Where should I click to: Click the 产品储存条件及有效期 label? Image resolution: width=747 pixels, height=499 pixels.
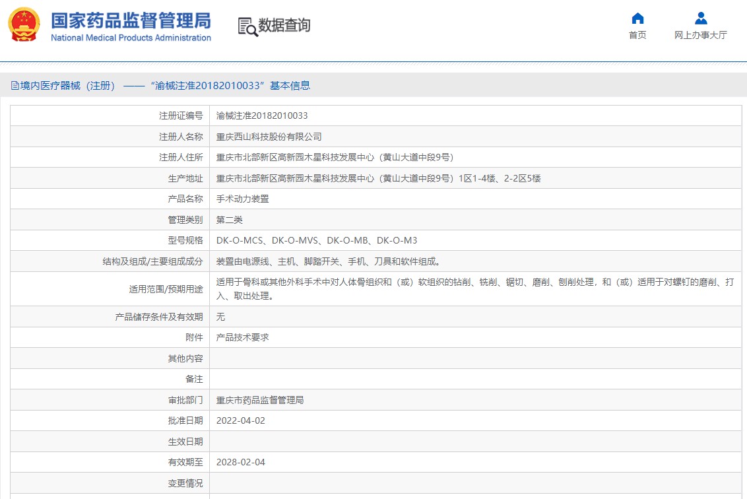(159, 317)
